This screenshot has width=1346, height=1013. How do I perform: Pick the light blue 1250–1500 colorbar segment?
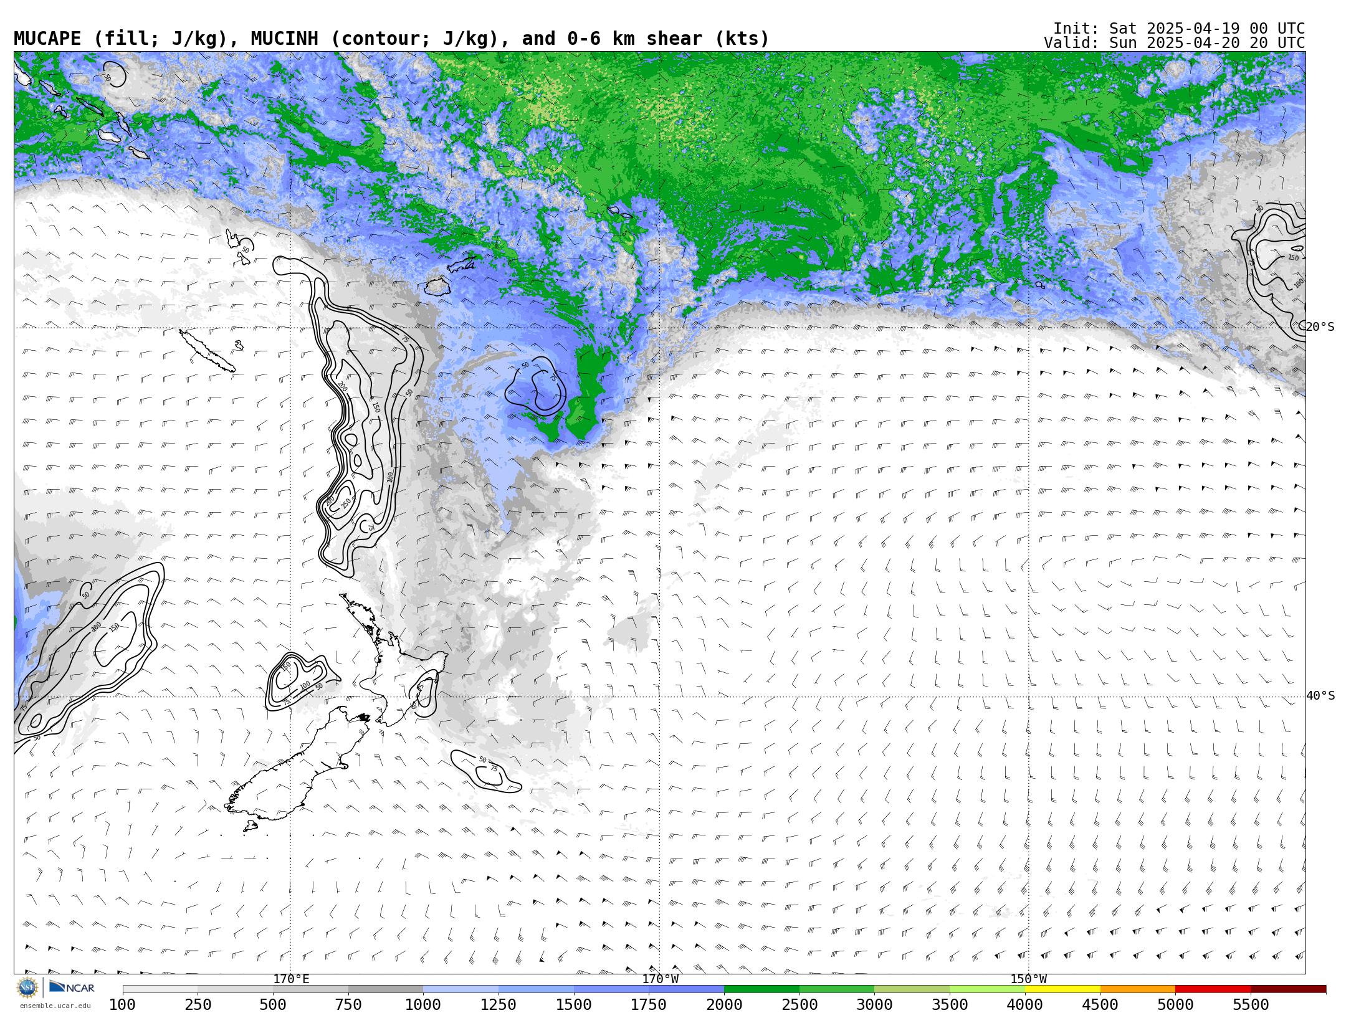536,989
